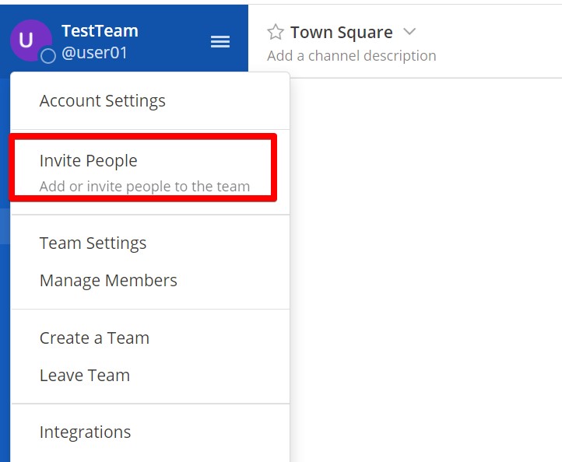Click the user status indicator circle
Image resolution: width=562 pixels, height=462 pixels.
48,56
